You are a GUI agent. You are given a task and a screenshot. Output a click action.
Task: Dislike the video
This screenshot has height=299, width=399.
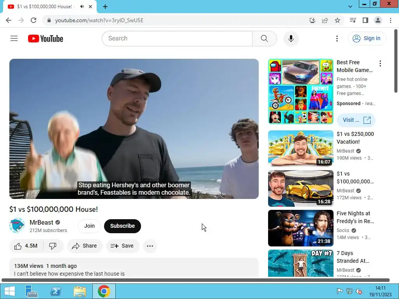(53, 246)
